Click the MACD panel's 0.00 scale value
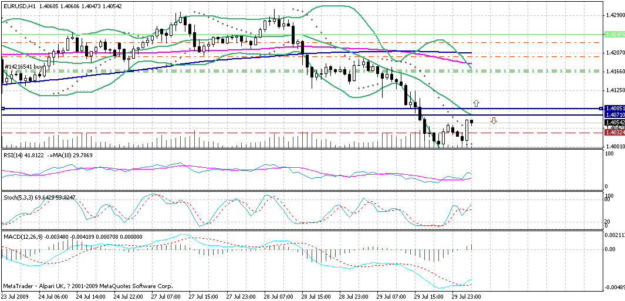The image size is (625, 301). pos(610,249)
